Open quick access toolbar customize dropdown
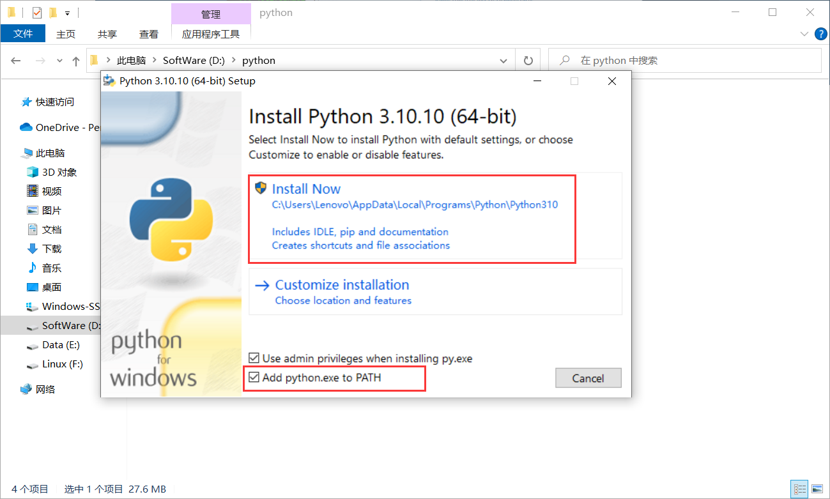This screenshot has width=830, height=499. click(67, 13)
